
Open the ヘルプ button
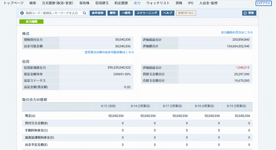pyautogui.click(x=167, y=13)
